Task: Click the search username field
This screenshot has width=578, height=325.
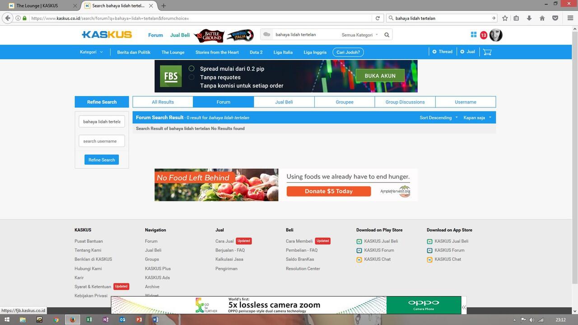Action: point(102,141)
